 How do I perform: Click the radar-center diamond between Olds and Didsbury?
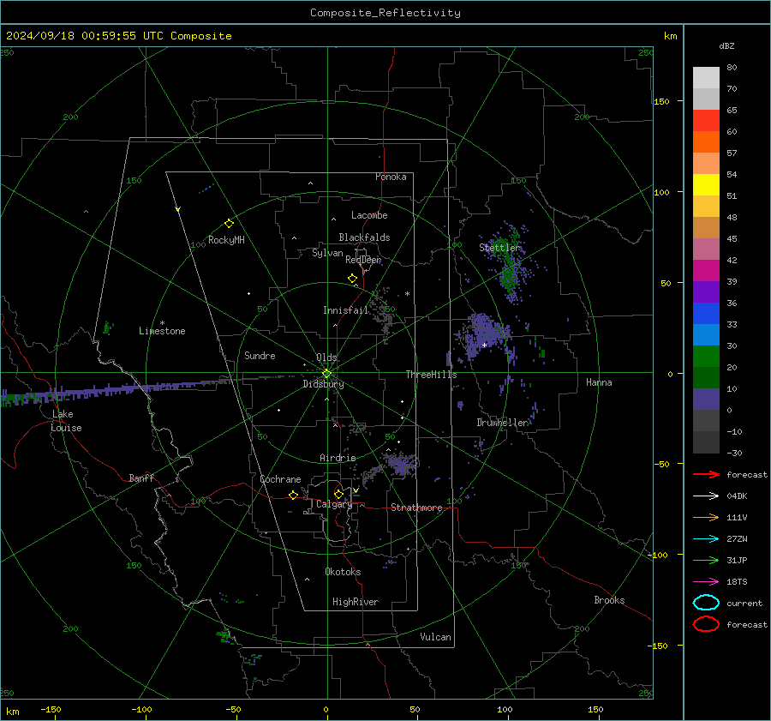[x=326, y=374]
